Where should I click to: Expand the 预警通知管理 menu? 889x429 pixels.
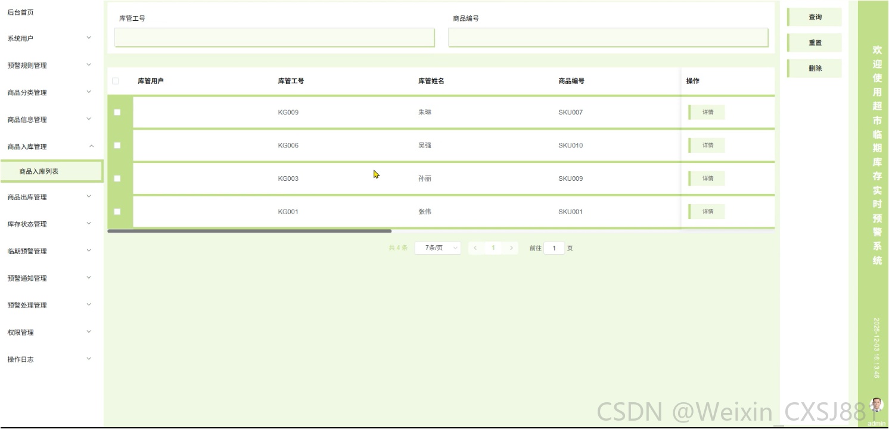click(x=51, y=278)
